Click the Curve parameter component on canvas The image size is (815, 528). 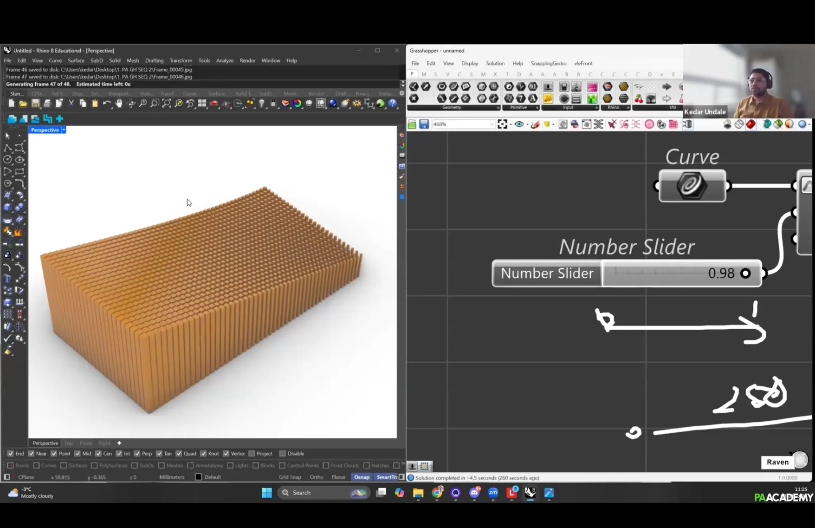(x=692, y=186)
